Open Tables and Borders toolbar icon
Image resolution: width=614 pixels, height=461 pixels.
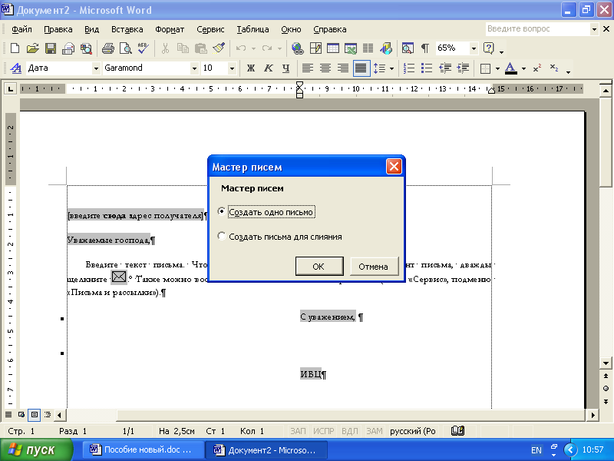(x=315, y=48)
